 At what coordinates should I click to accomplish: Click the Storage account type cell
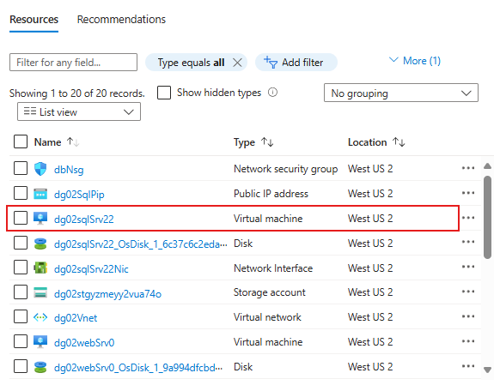tap(270, 292)
